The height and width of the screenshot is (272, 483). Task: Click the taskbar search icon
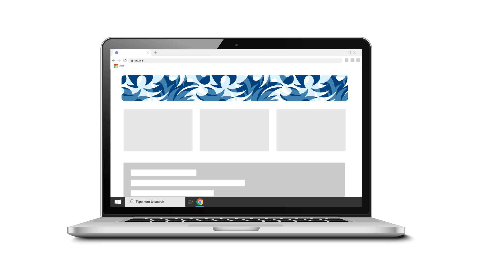coord(131,201)
